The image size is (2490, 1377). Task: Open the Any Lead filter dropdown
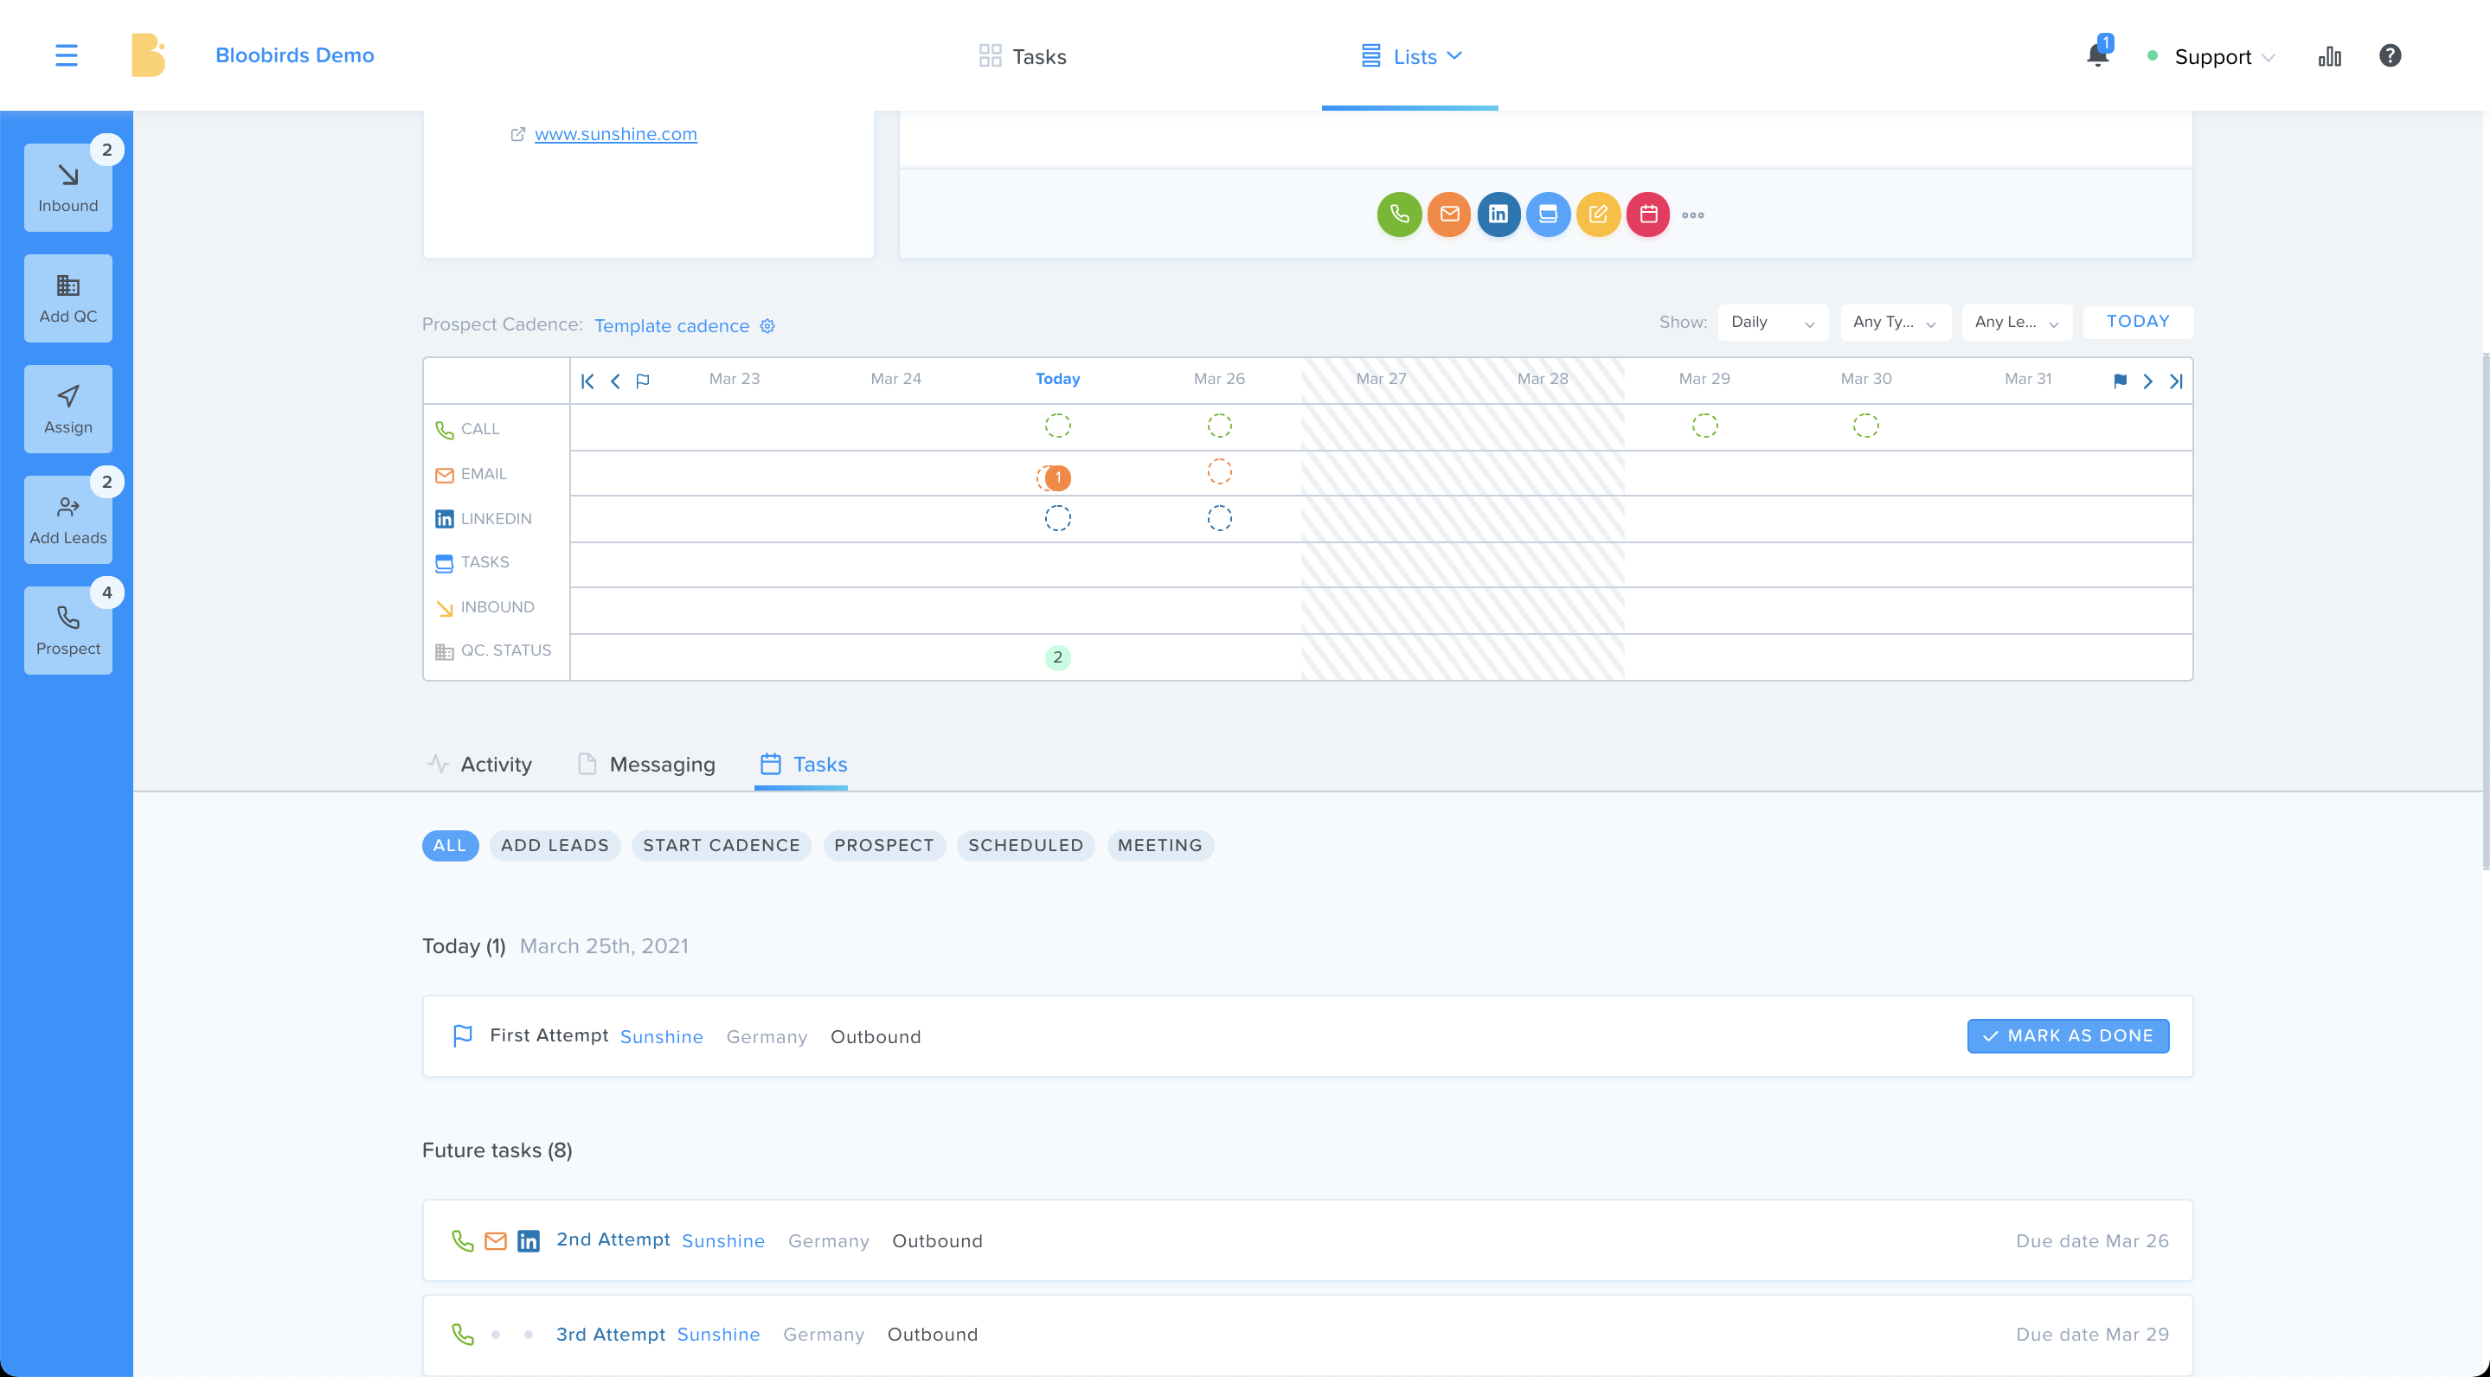[x=2017, y=323]
